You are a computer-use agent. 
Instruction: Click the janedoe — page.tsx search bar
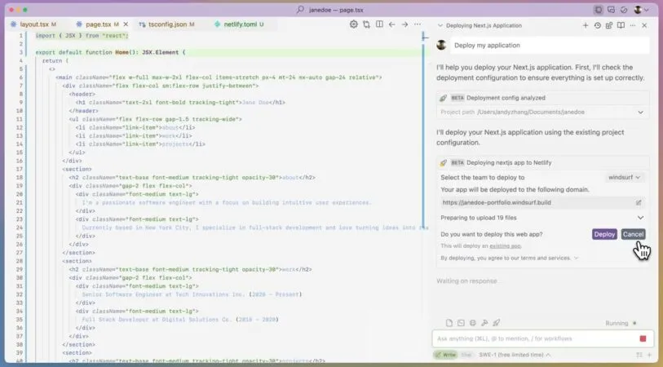[x=331, y=10]
